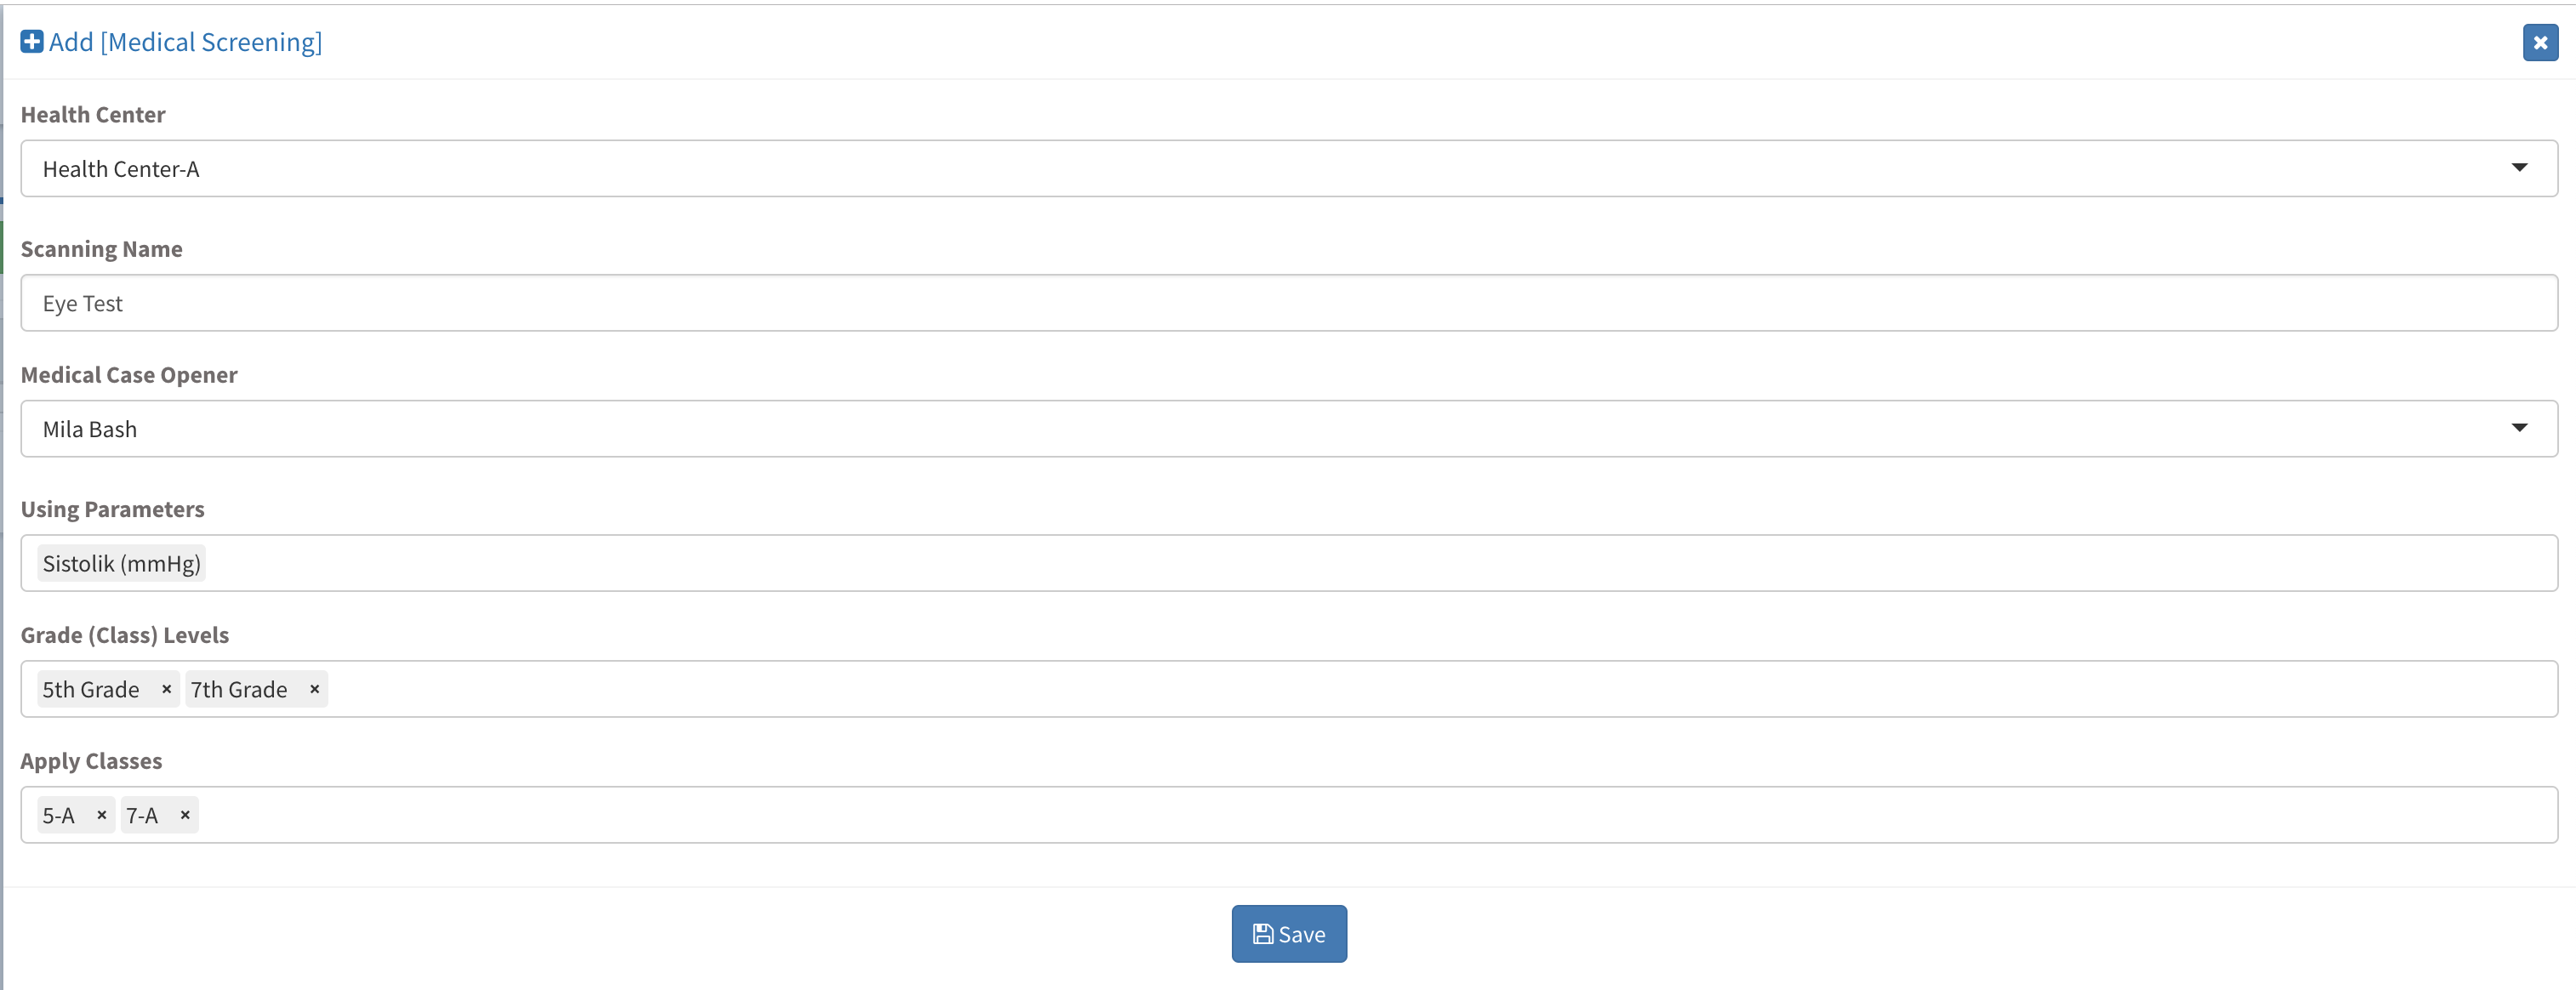Click the floppy disk icon on Save
Image resolution: width=2576 pixels, height=990 pixels.
click(1263, 934)
